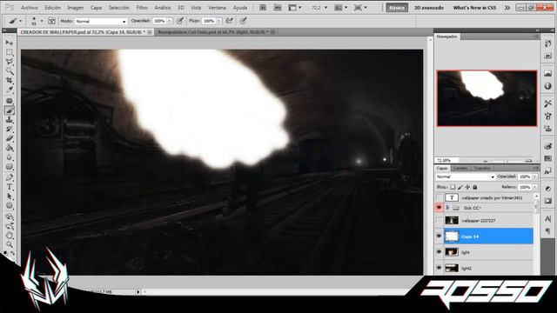Hide the light2 layer
557x313 pixels.
[x=439, y=268]
